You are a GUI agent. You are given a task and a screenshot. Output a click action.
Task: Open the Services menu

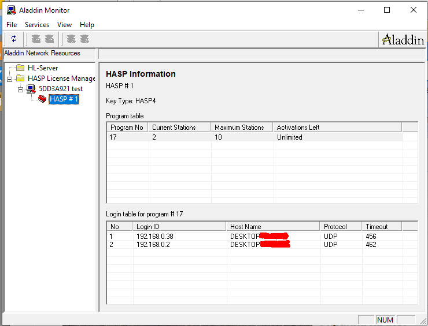(x=37, y=25)
